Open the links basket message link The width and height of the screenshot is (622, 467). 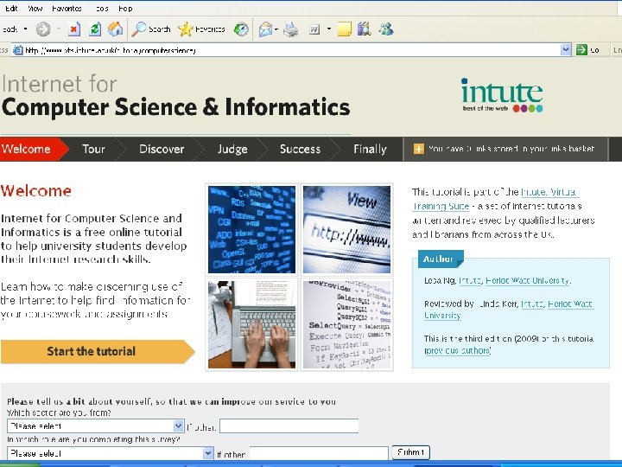(x=511, y=149)
